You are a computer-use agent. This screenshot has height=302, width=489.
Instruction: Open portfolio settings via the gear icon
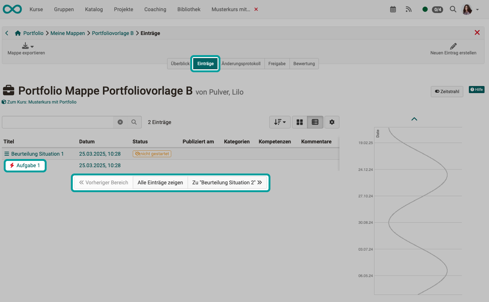332,122
